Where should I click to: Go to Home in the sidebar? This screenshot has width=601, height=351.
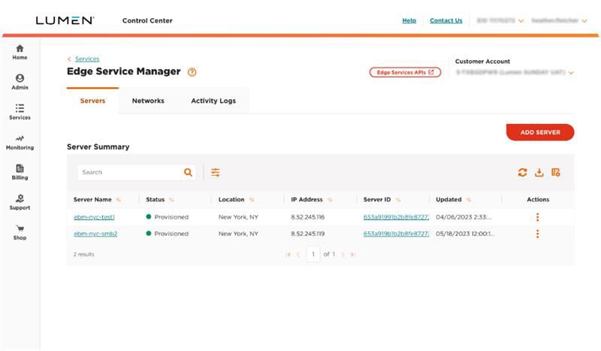(x=20, y=52)
